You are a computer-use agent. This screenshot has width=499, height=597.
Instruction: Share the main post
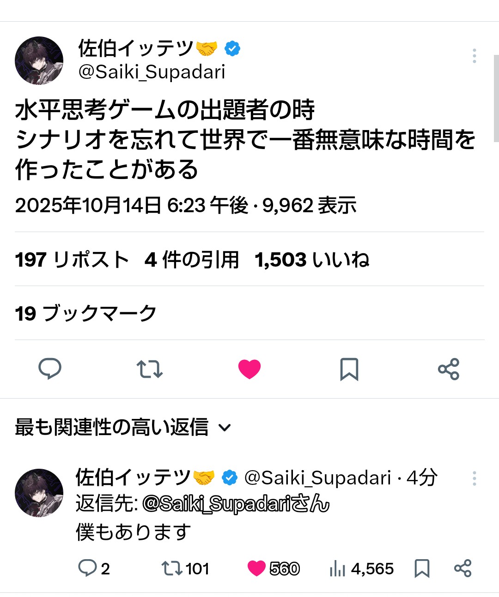tap(449, 369)
